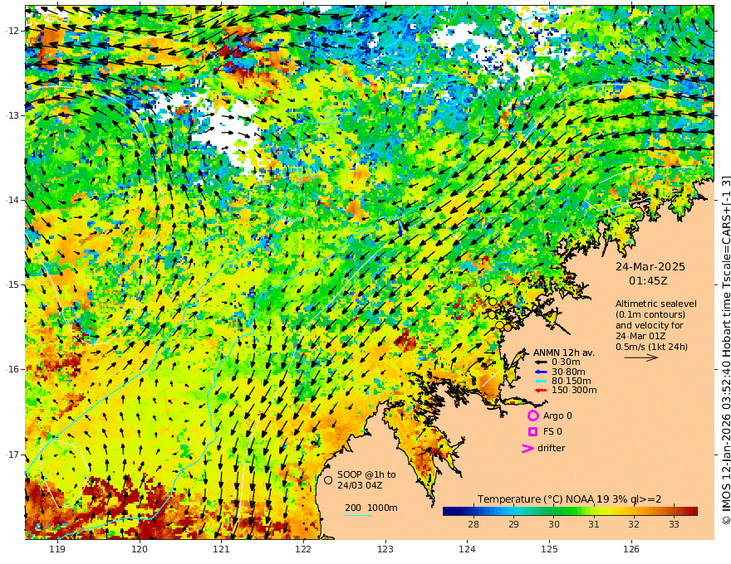Click the 'Temperature (°C) NOAA 19' colorbar title

543,499
